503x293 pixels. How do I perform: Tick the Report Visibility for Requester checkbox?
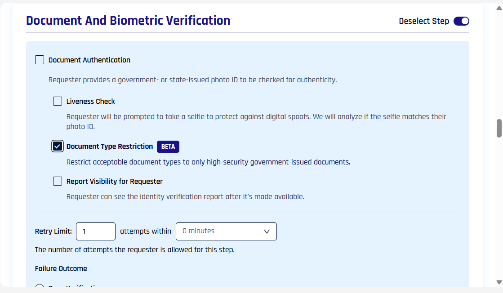[58, 181]
